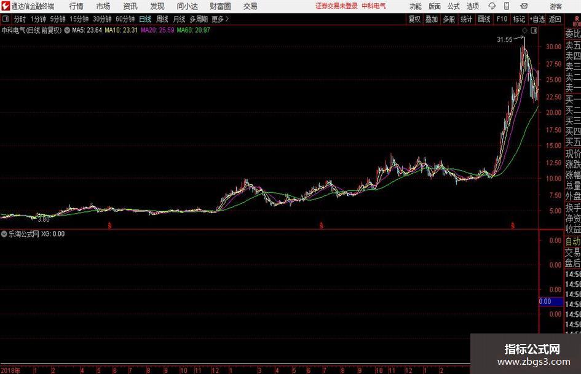
Task: Open the mail message icon
Action: 524,6
